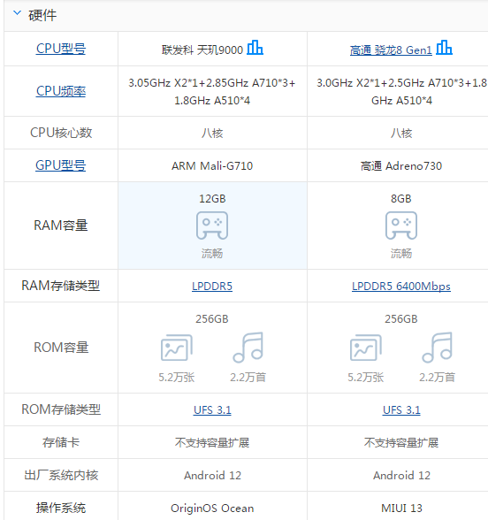
Task: Click the ROM容量 row label
Action: coord(61,348)
